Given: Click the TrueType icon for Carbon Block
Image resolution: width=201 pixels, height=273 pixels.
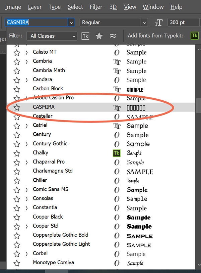Looking at the screenshot, I should click(117, 89).
